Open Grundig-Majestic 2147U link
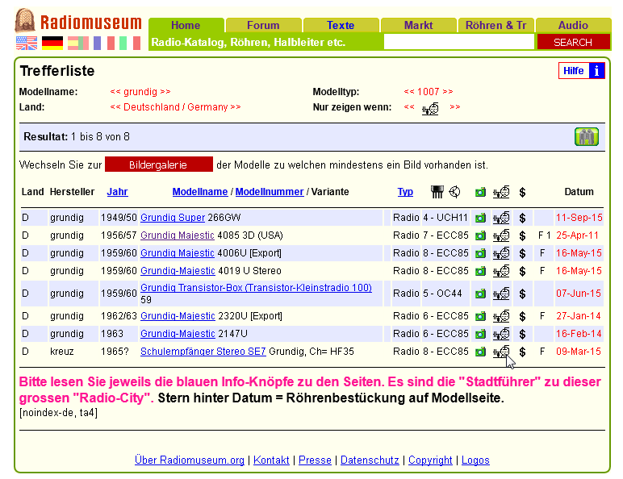 click(x=178, y=334)
